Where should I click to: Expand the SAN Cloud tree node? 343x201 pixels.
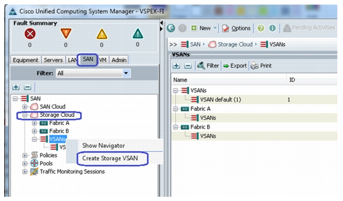25,107
